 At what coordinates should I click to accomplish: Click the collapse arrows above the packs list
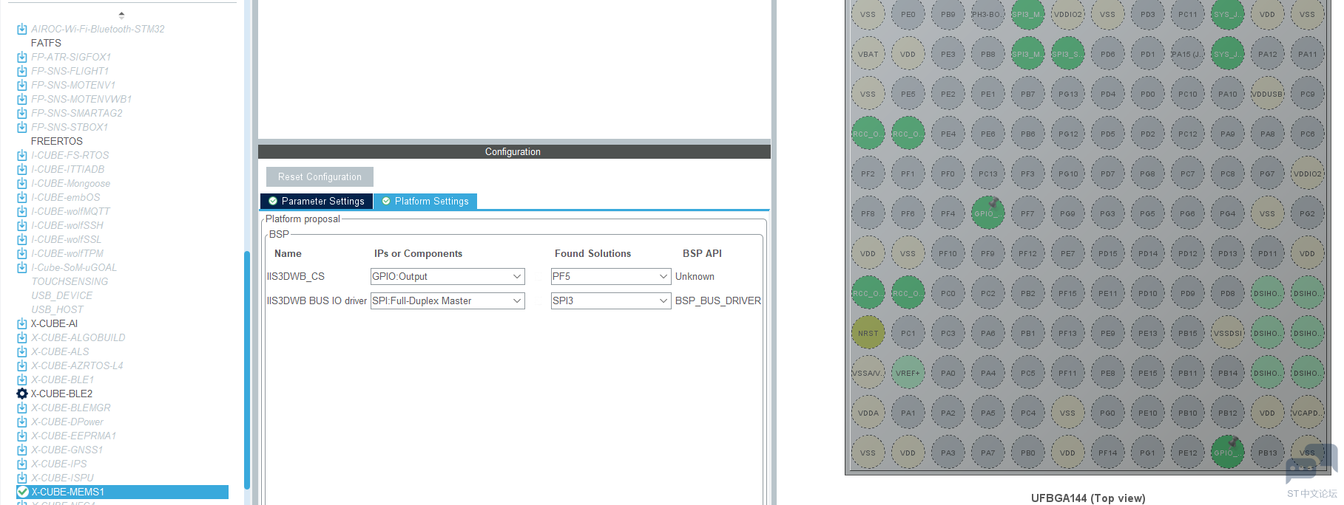click(x=121, y=15)
